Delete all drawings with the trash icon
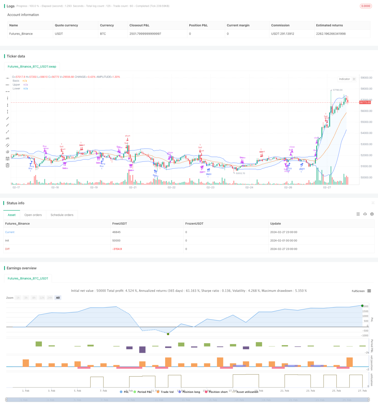 8,165
